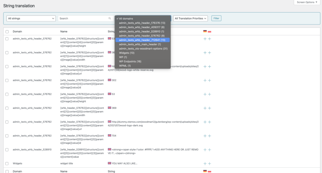Click UK flag beside YOU MAY ALSO LIKE
Screen dimensions: 322x173
(x=109, y=163)
